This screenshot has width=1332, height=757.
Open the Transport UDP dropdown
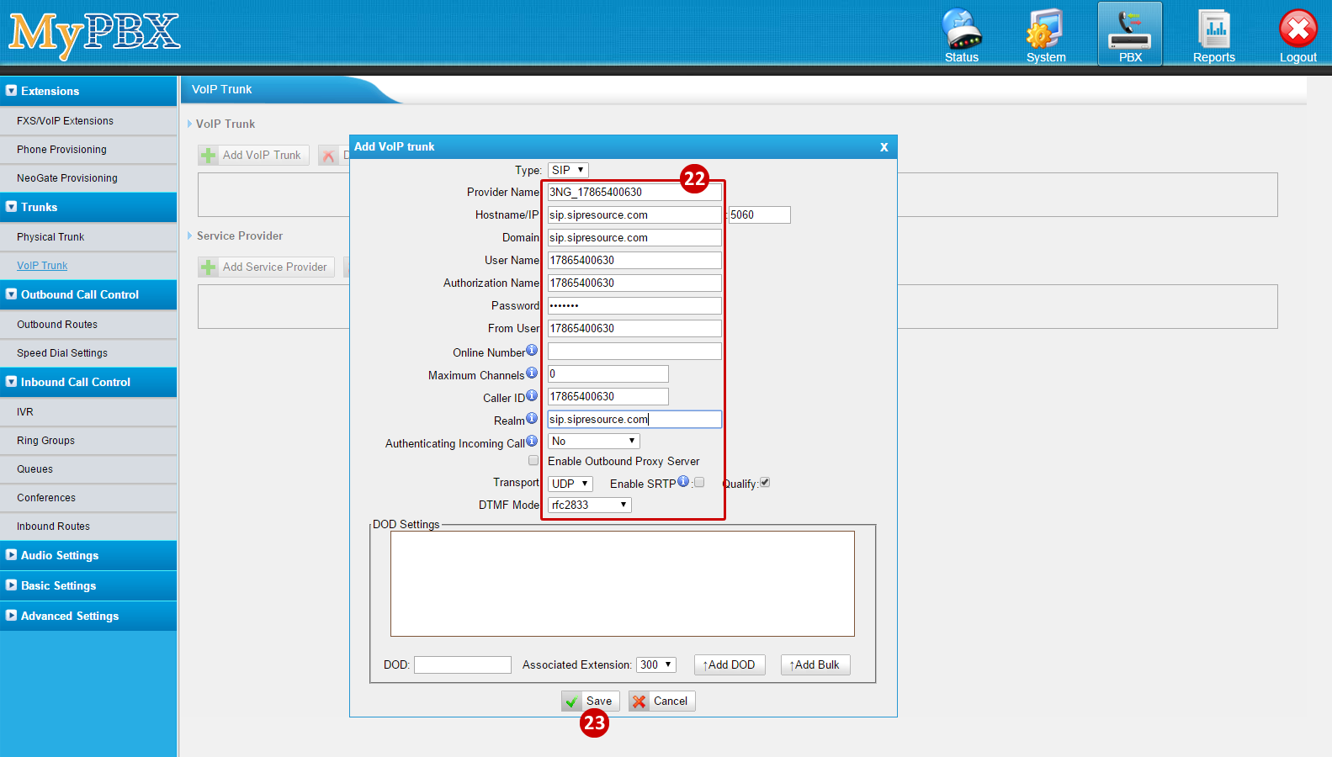[x=570, y=484]
